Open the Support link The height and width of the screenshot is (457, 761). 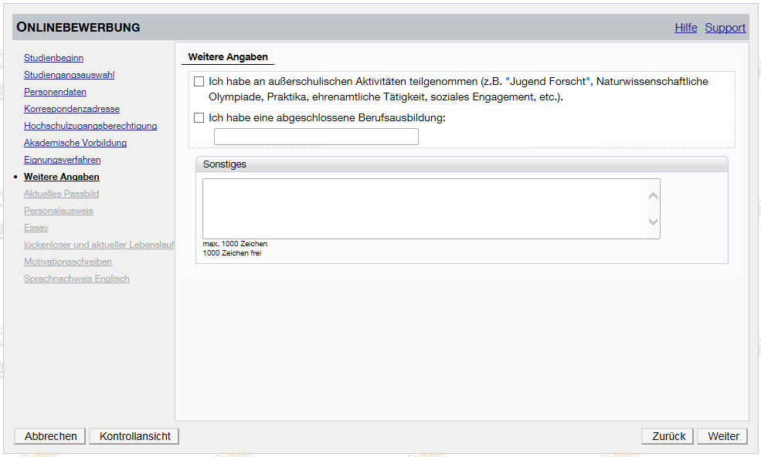coord(725,28)
